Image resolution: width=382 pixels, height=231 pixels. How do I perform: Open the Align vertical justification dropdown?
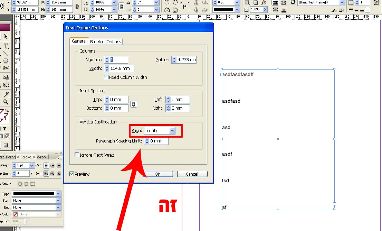coord(172,131)
